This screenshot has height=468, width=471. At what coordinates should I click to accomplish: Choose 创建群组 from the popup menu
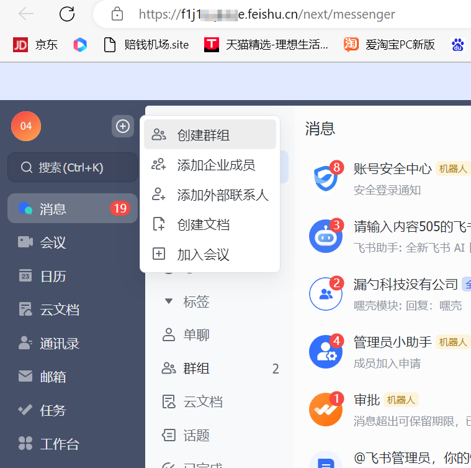tap(210, 134)
